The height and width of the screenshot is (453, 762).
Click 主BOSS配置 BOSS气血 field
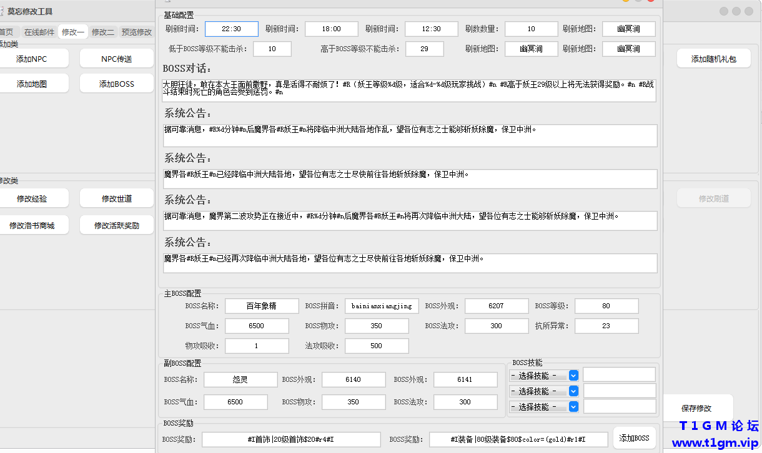tap(257, 326)
